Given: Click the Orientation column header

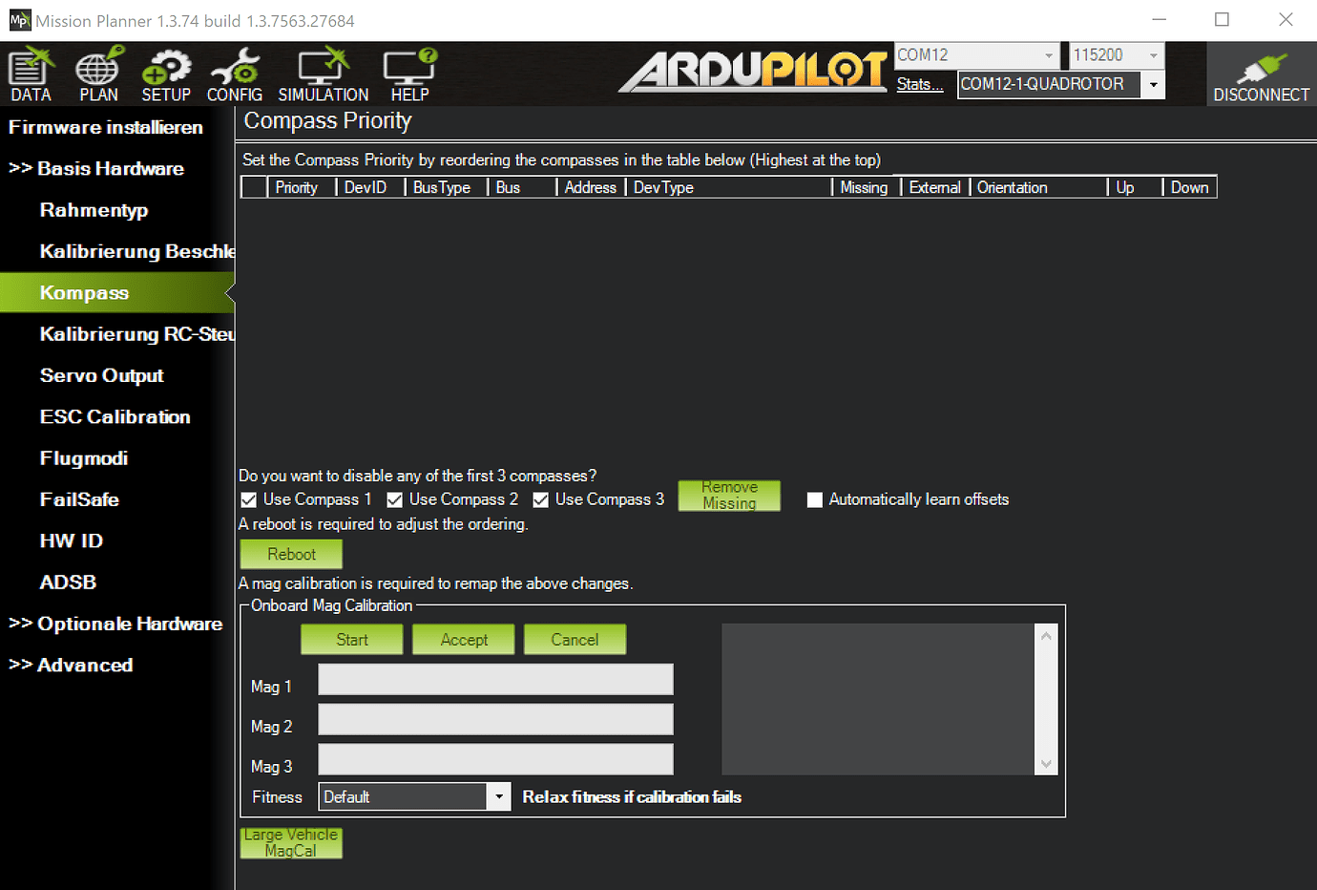Looking at the screenshot, I should (1038, 188).
